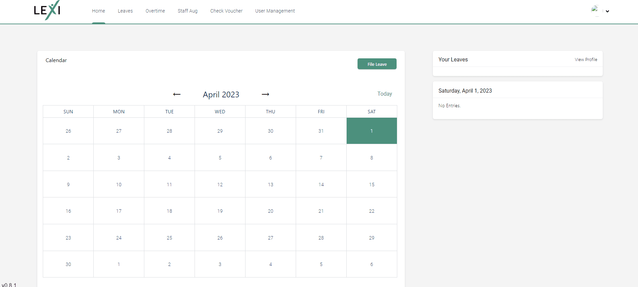The height and width of the screenshot is (287, 638).
Task: Click the File Leave button
Action: click(377, 64)
